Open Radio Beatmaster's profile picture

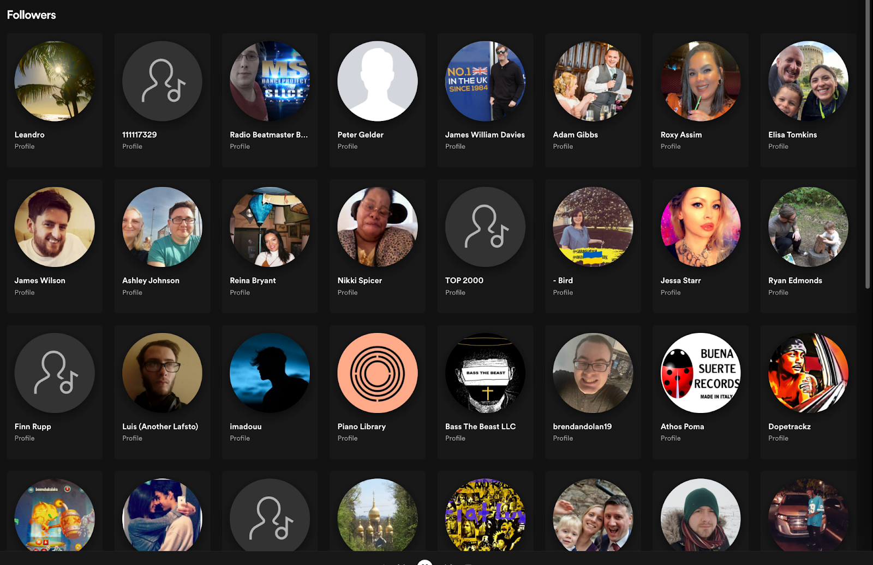pos(270,81)
